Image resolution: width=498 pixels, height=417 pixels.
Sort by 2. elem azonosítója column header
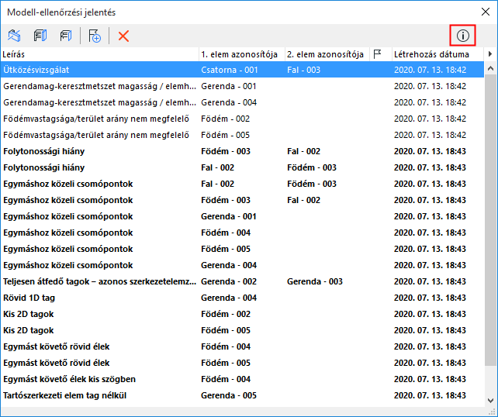pyautogui.click(x=327, y=54)
